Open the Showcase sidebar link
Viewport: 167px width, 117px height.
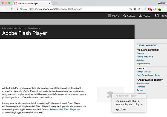[x=141, y=87]
